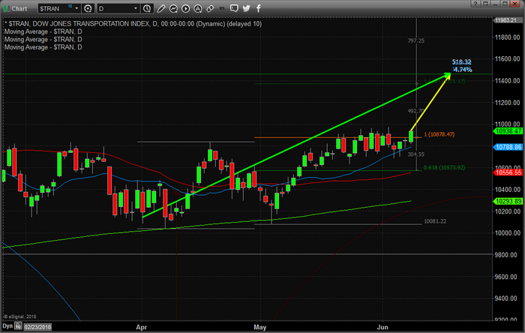This screenshot has height=333, width=525.
Task: Click the Dyn mode label
Action: pyautogui.click(x=7, y=328)
